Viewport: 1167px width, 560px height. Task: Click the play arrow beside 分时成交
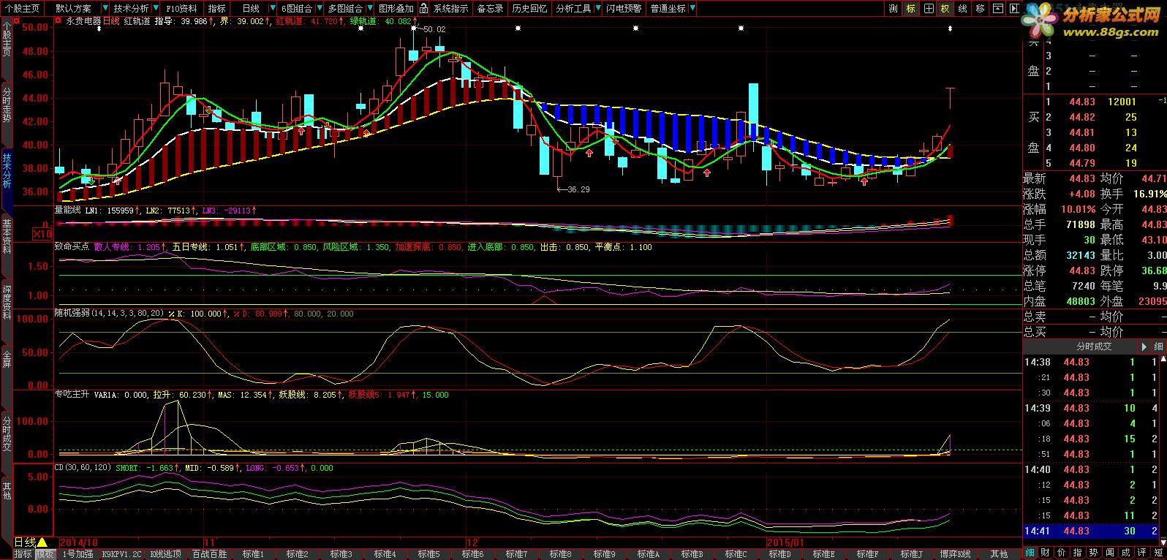click(1144, 347)
